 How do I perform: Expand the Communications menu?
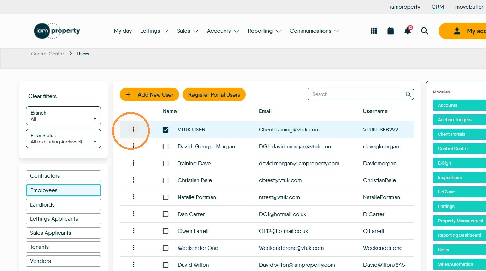(x=314, y=31)
